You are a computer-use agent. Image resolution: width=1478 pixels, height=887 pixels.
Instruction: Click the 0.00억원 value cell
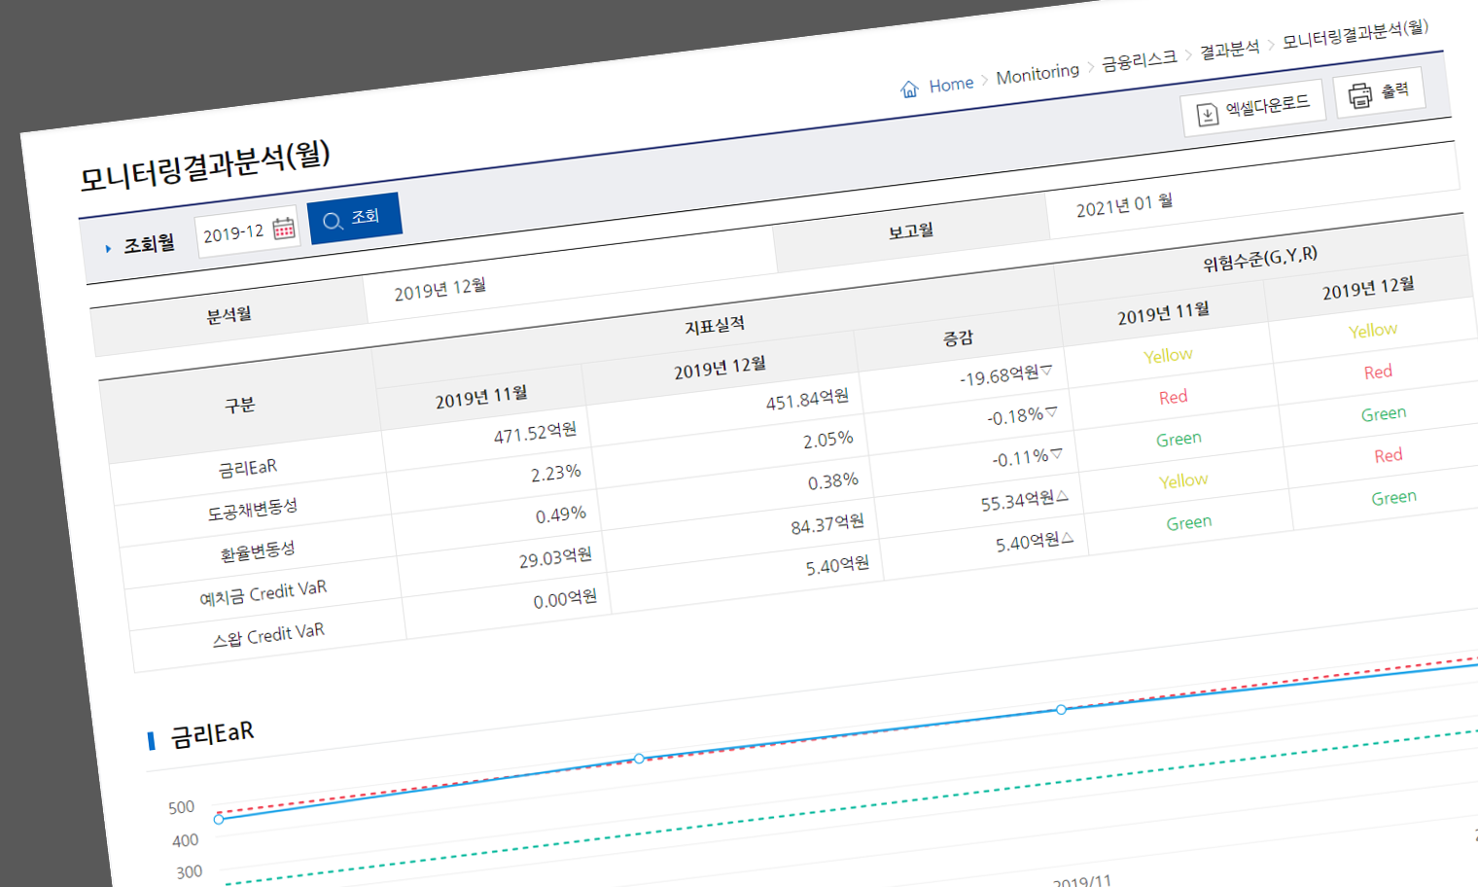(565, 600)
